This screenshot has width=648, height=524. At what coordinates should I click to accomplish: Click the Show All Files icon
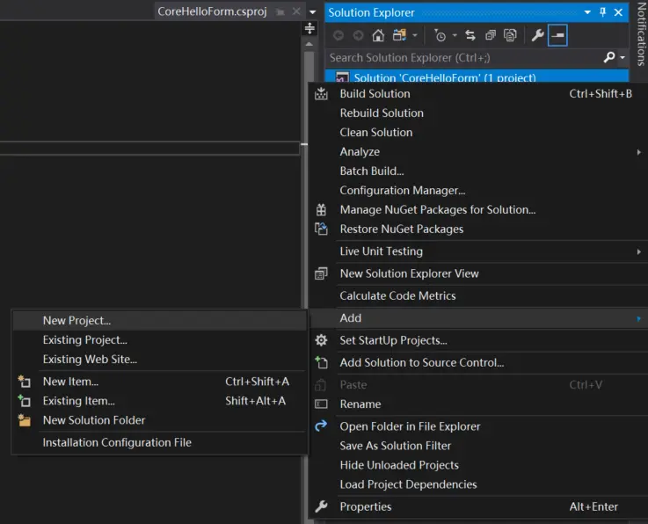click(510, 35)
